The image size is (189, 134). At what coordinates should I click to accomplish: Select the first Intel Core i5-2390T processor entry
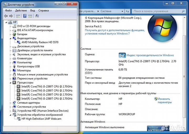point(47,87)
